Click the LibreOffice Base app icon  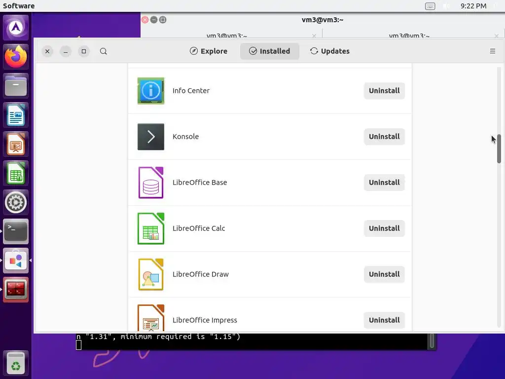151,183
